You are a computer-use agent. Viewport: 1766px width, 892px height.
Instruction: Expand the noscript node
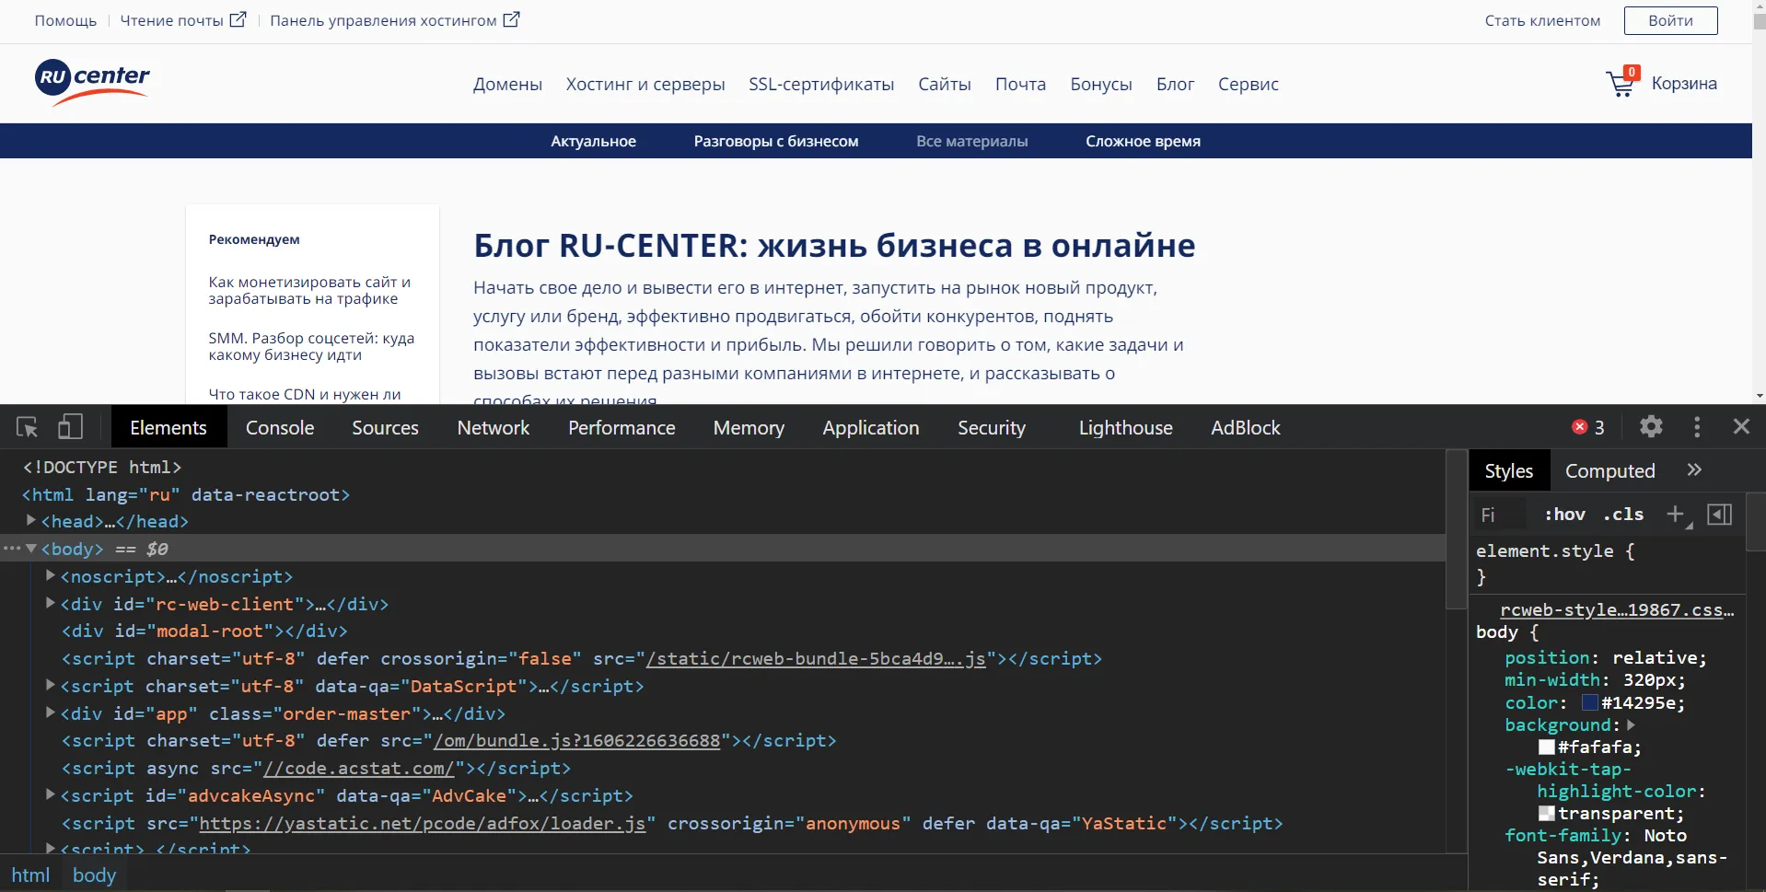coord(51,575)
